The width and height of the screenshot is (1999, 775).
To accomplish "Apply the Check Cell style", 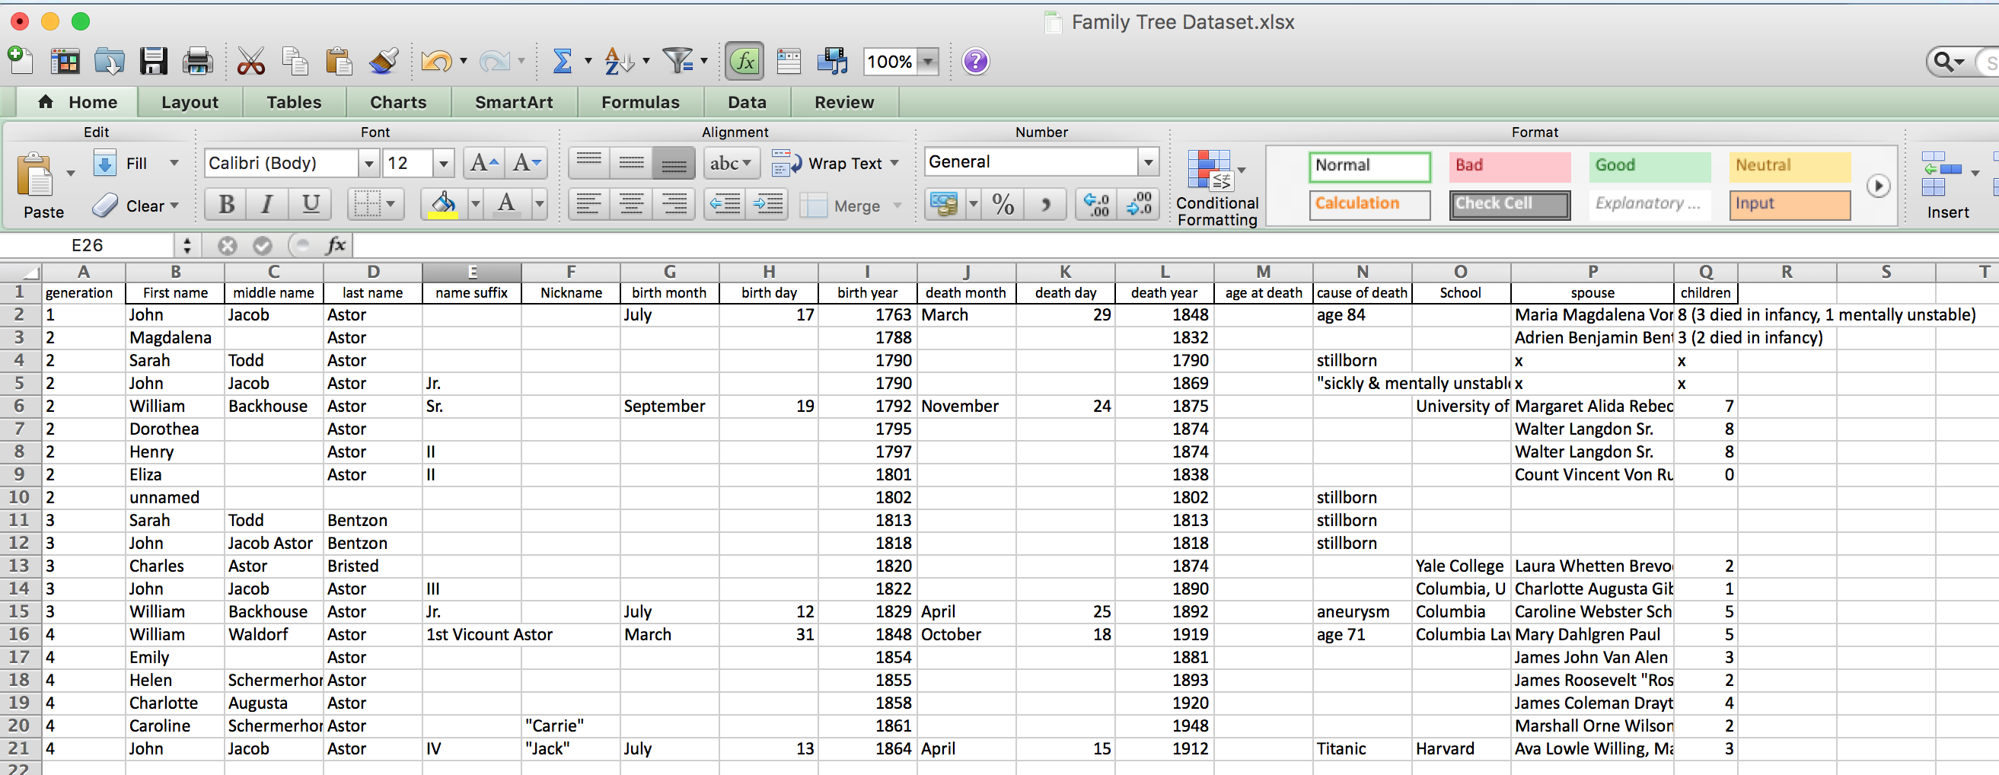I will coord(1510,205).
